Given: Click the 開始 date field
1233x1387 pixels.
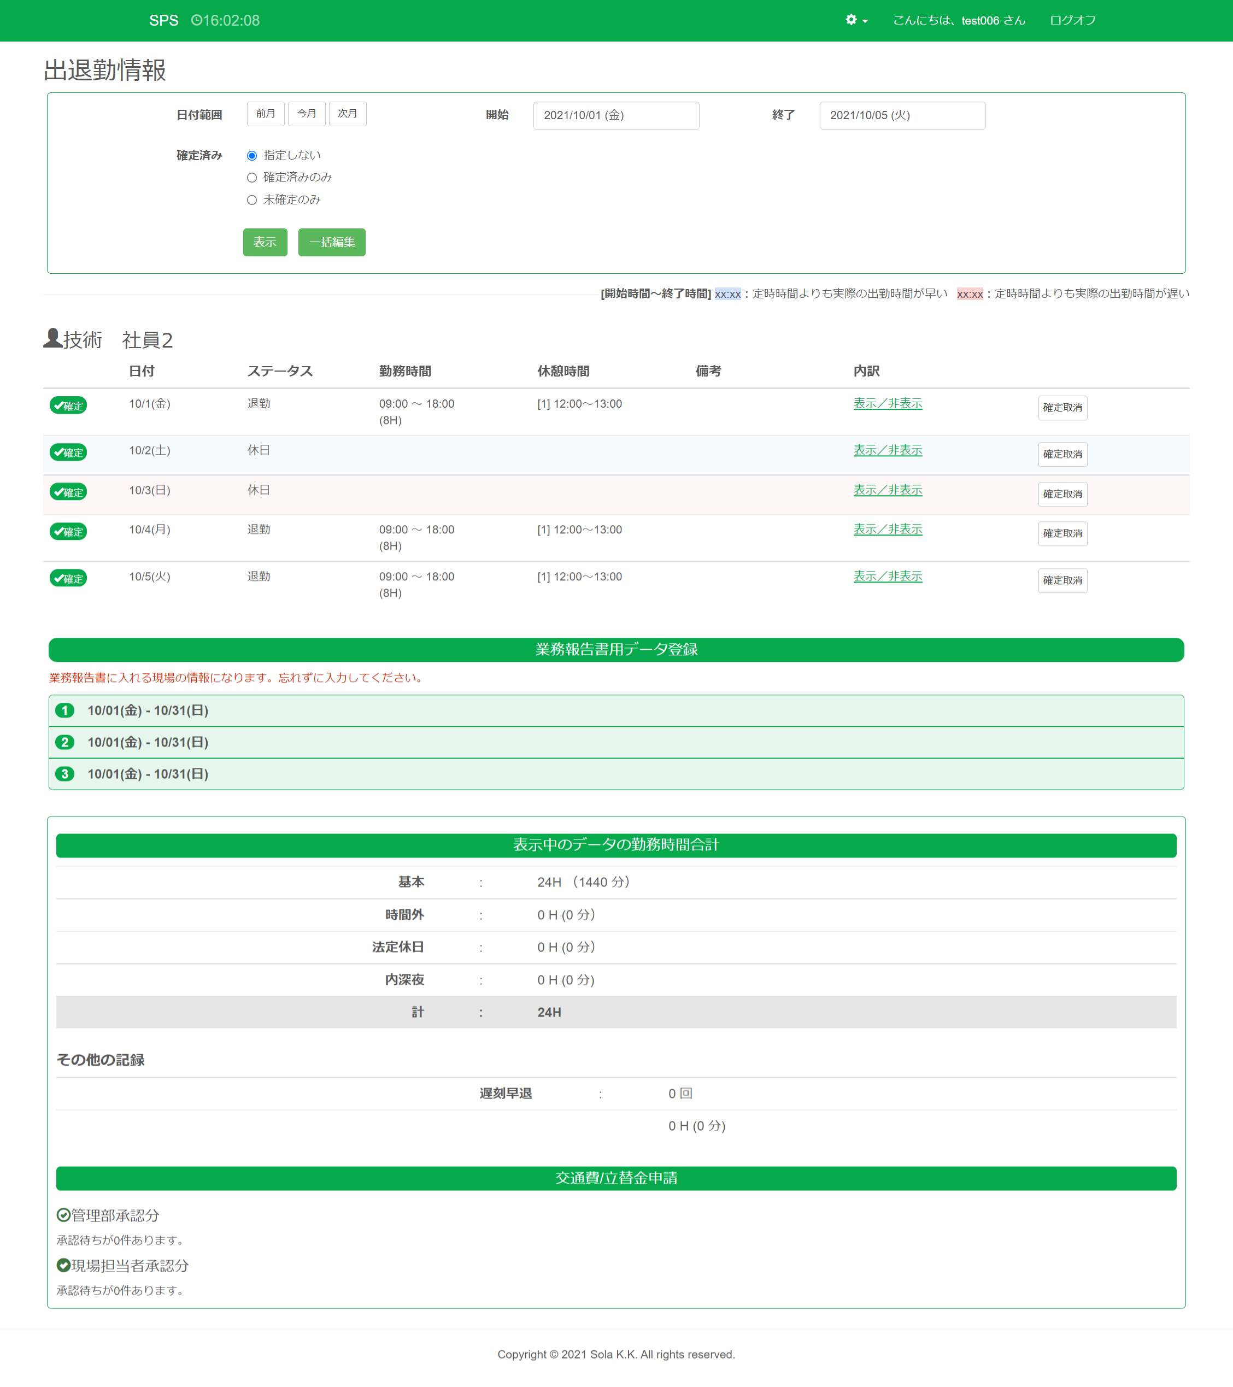Looking at the screenshot, I should (x=615, y=115).
